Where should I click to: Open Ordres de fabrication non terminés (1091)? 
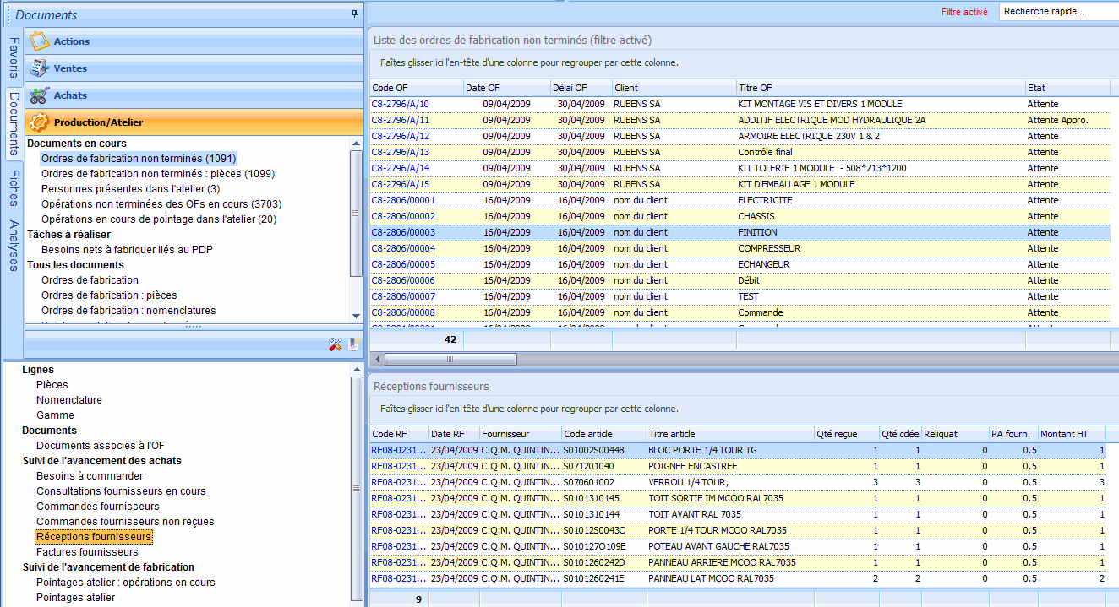tap(139, 157)
